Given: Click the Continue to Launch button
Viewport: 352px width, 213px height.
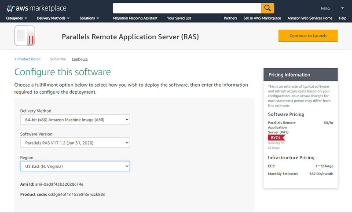Looking at the screenshot, I should click(x=308, y=36).
